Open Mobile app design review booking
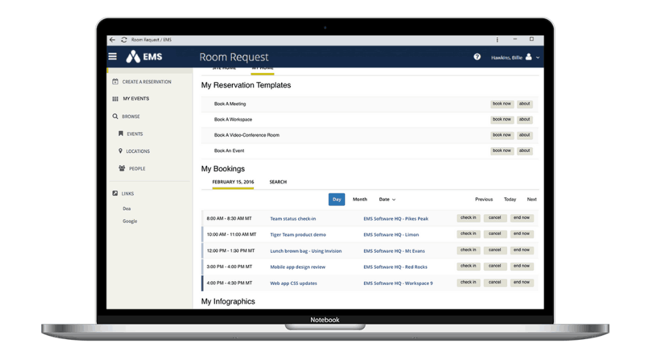This screenshot has height=358, width=651. pyautogui.click(x=298, y=267)
